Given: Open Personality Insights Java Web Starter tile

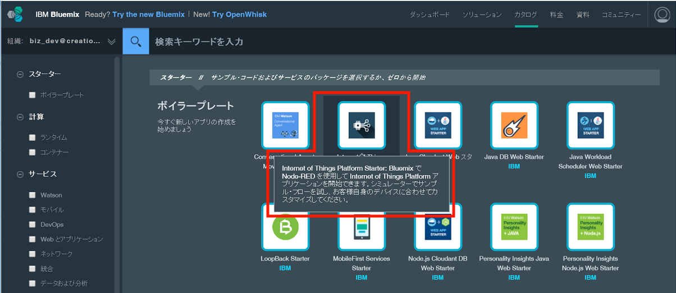Looking at the screenshot, I should point(514,227).
